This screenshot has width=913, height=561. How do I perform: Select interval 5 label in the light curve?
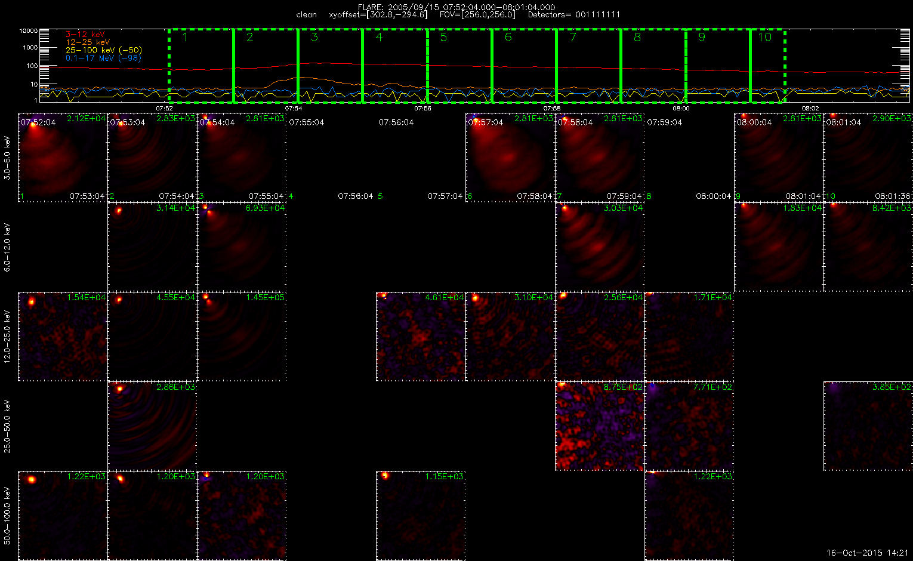(x=443, y=37)
